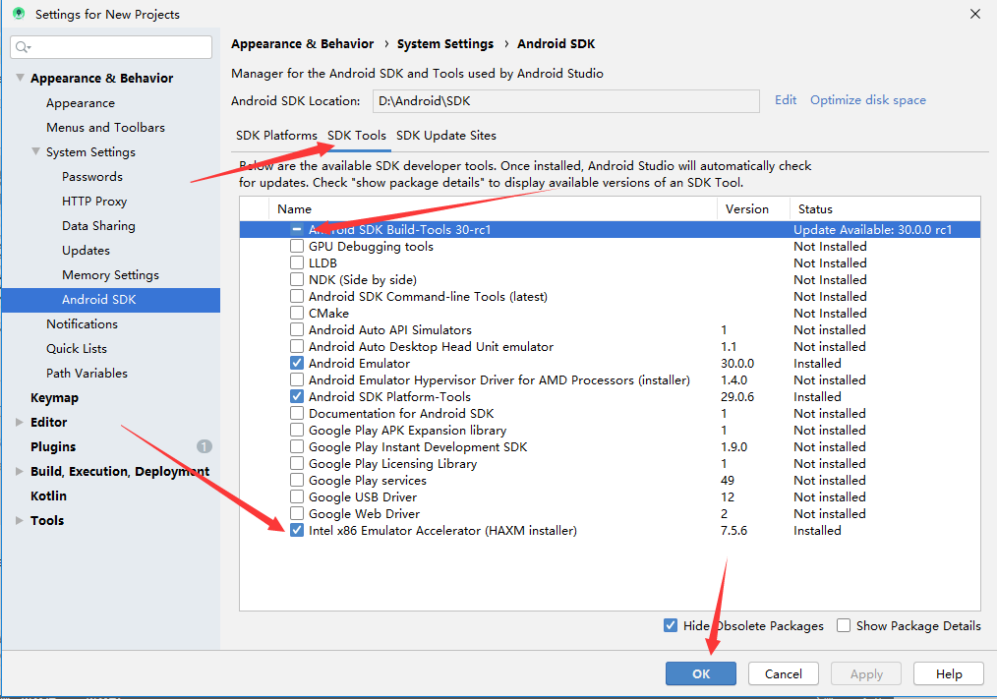The width and height of the screenshot is (997, 699).
Task: Open Keymap settings
Action: click(55, 398)
